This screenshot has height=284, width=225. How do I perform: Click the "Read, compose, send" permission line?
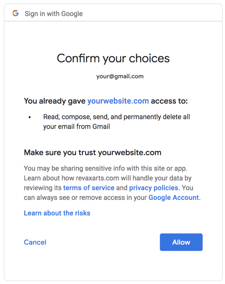[116, 117]
